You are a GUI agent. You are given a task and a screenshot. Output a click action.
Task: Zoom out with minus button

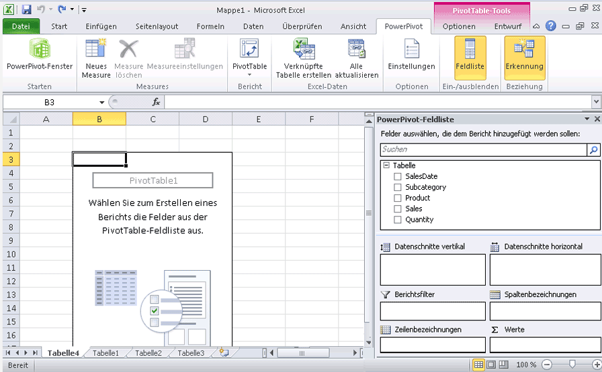[x=547, y=365]
